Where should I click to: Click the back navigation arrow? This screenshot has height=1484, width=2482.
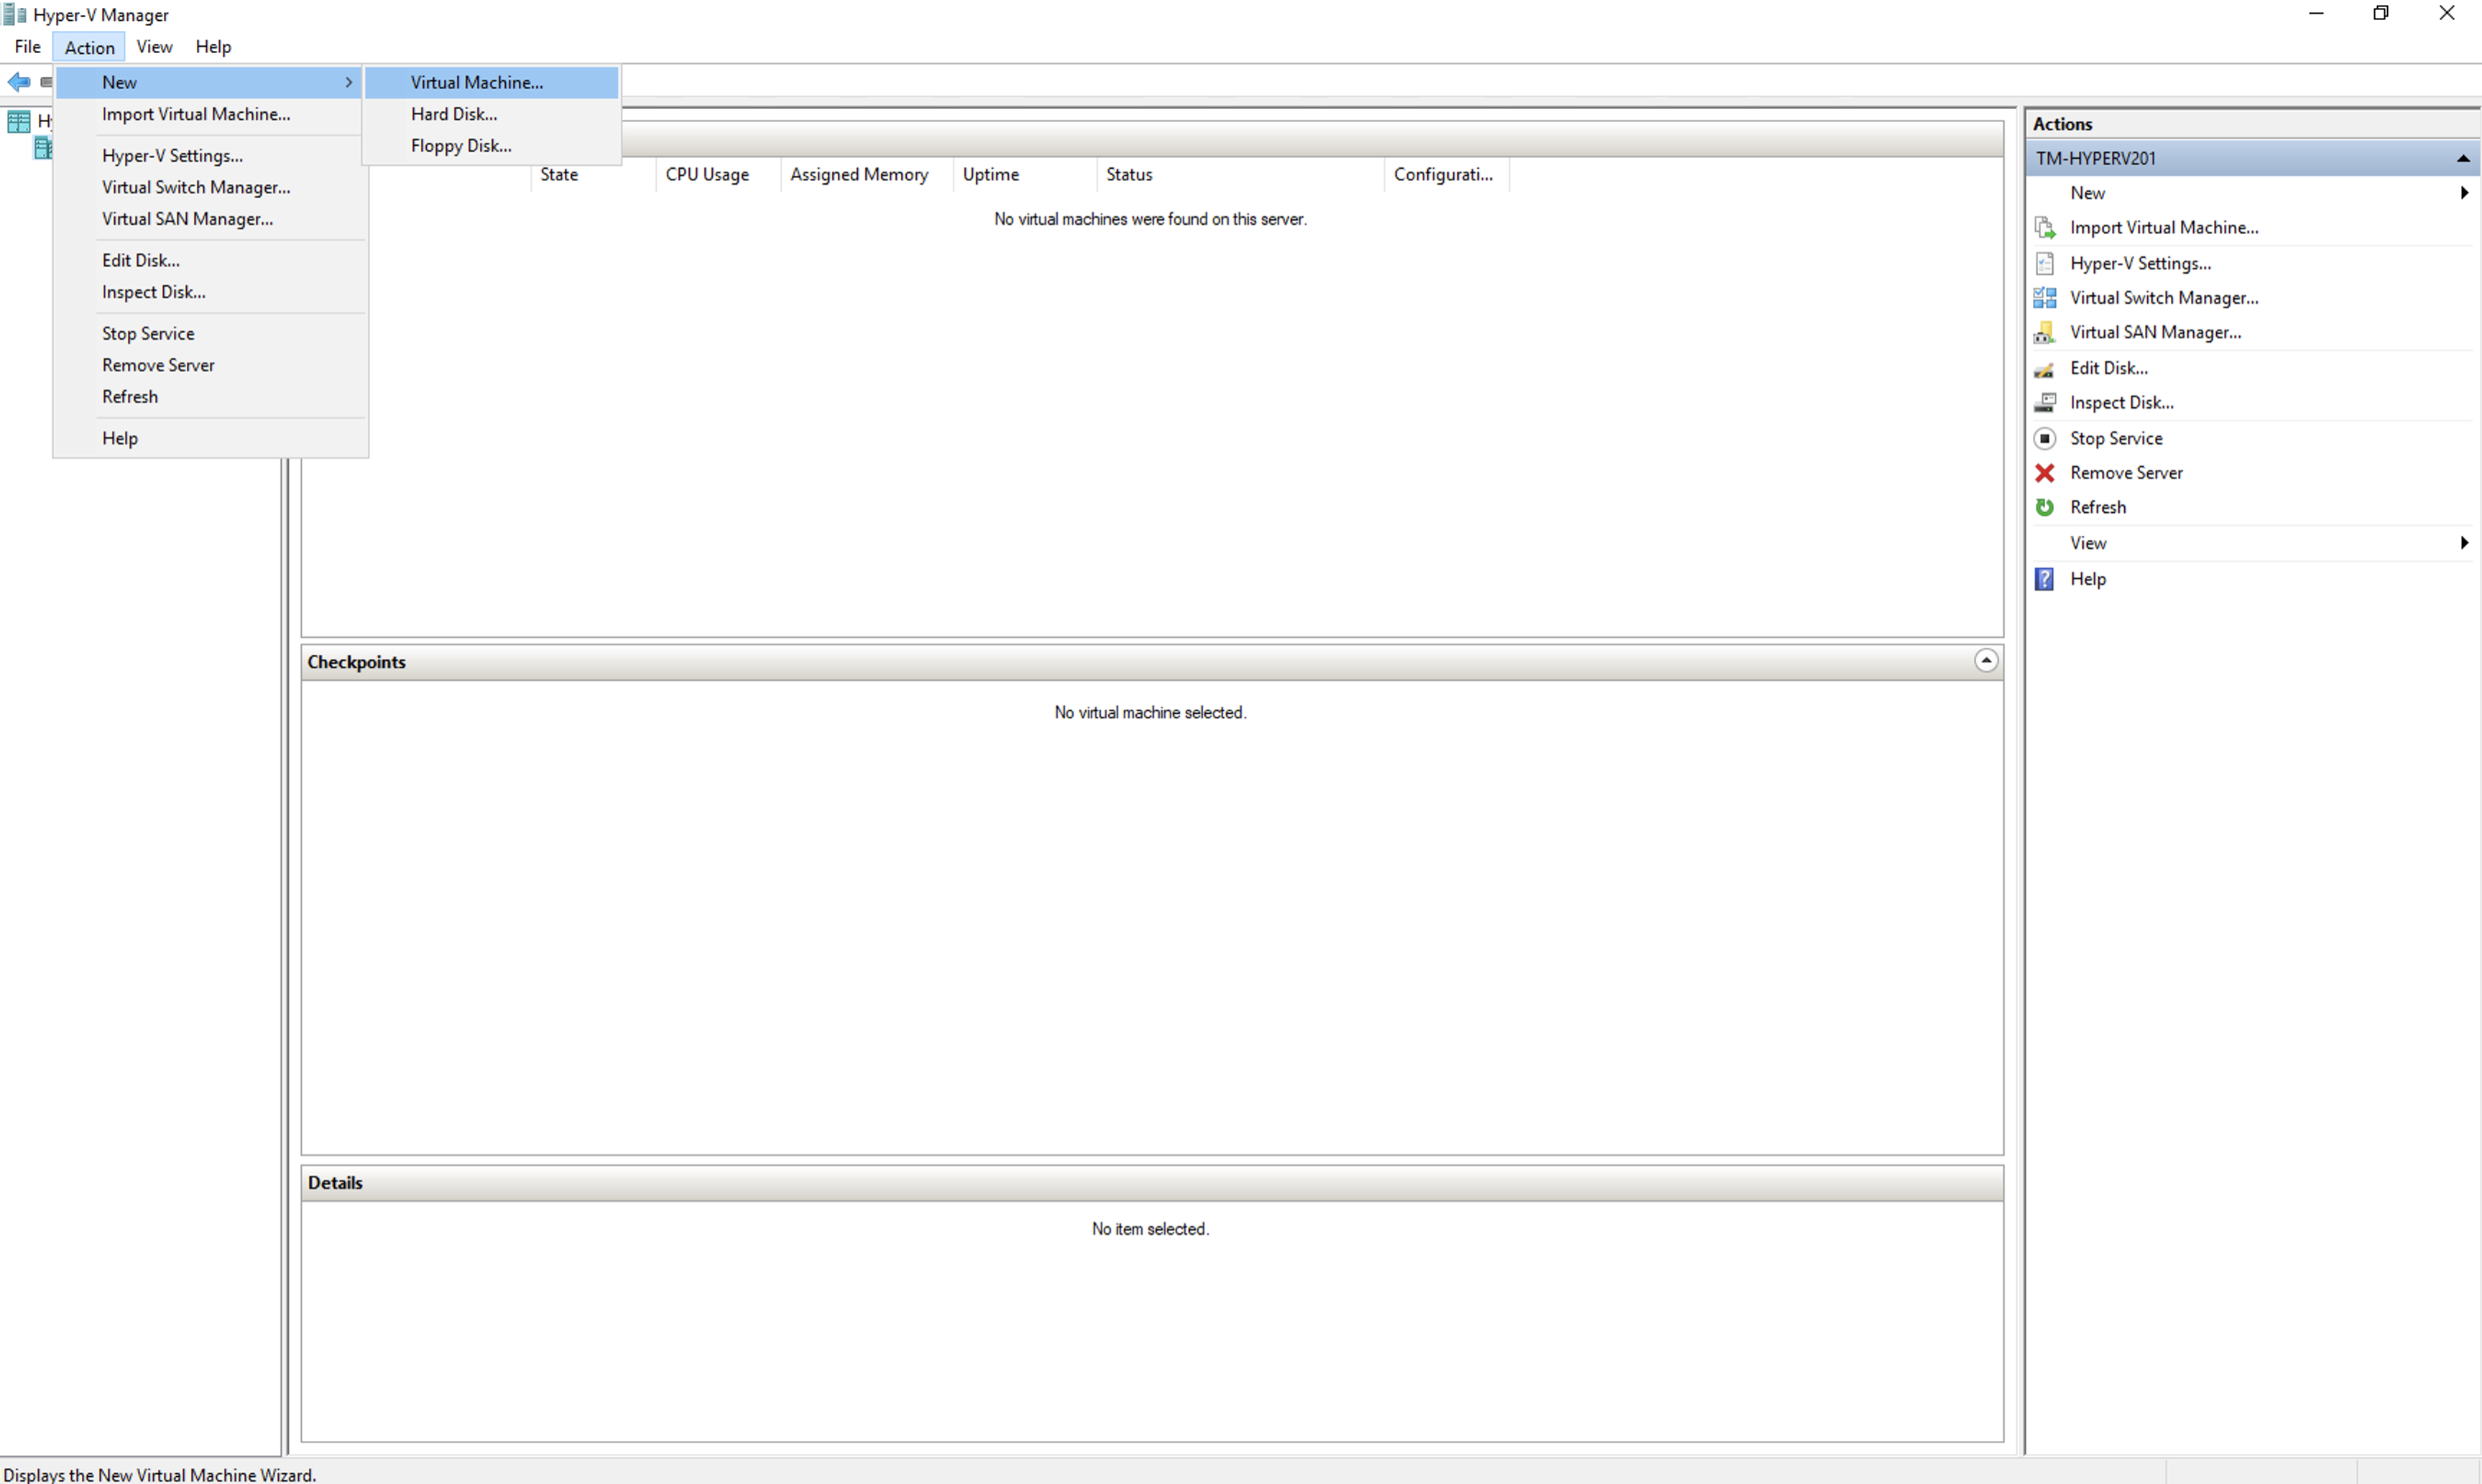17,82
